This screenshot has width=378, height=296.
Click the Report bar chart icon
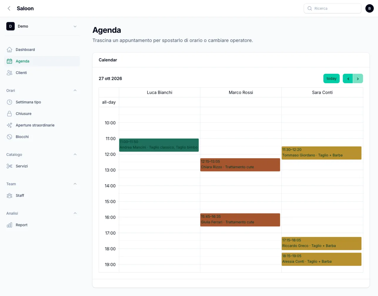(9, 225)
